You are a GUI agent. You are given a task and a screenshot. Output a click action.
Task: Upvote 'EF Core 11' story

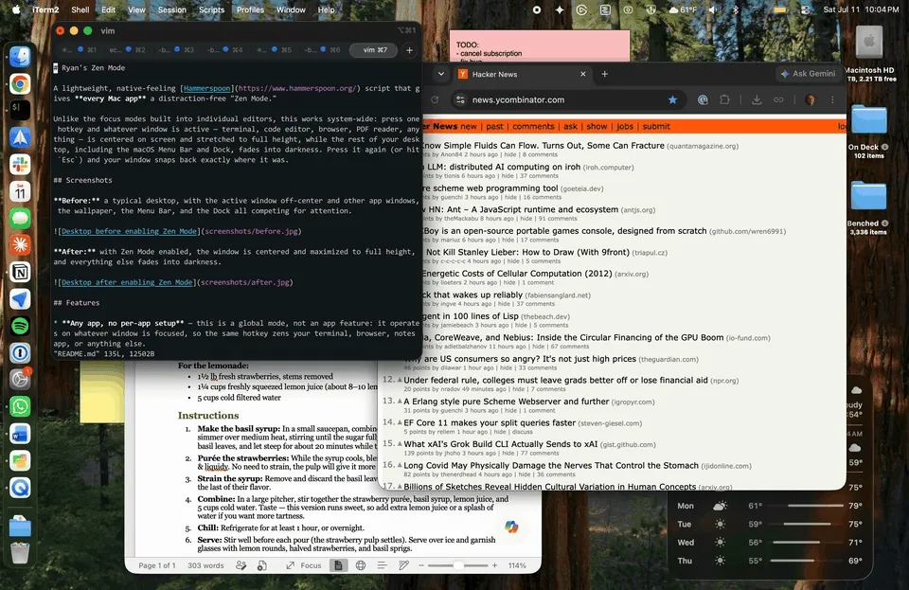coord(400,422)
